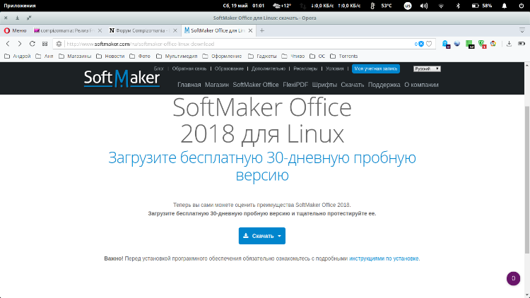Image resolution: width=530 pixels, height=298 pixels.
Task: Click the browser back arrow
Action: click(x=9, y=44)
